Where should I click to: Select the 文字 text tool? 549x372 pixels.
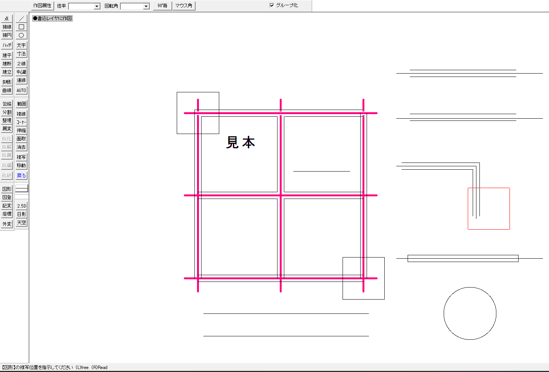[x=21, y=45]
